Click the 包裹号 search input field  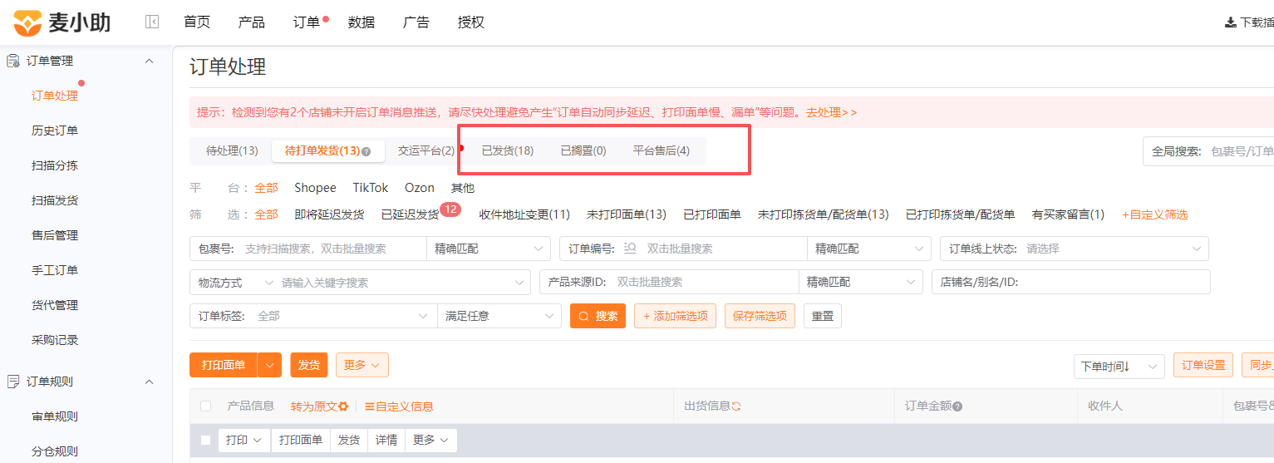tap(332, 249)
